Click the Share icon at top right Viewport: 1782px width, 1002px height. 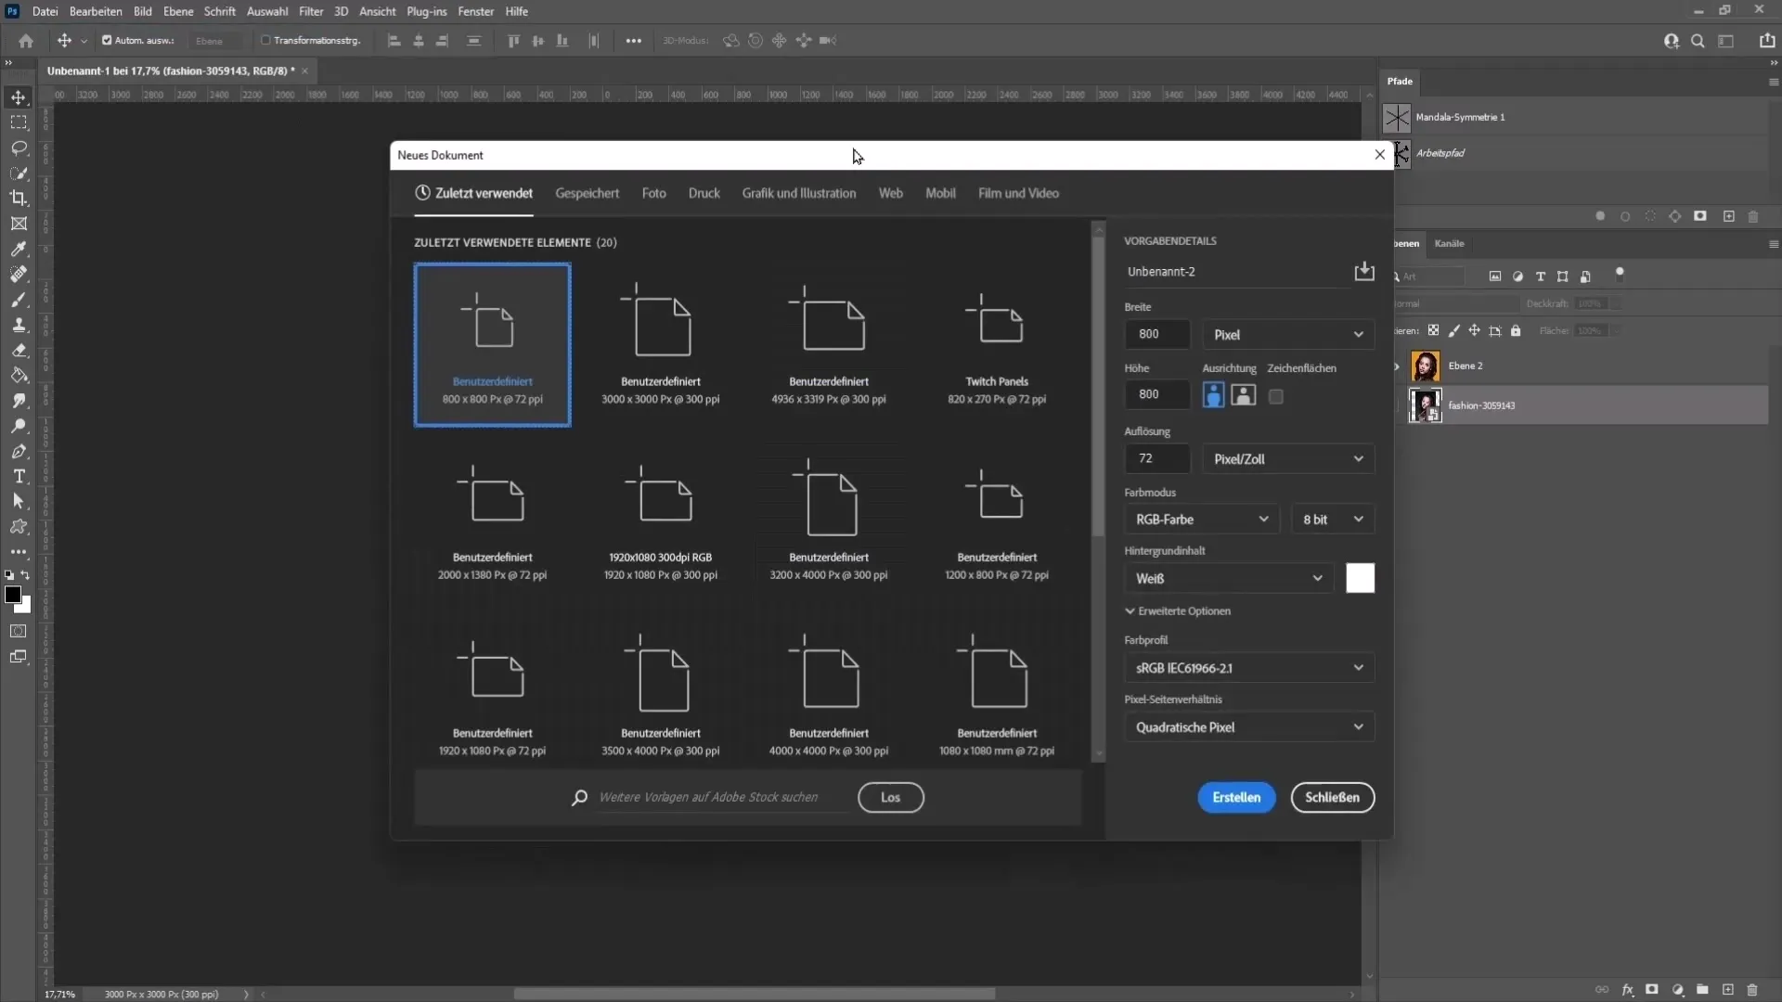tap(1767, 41)
